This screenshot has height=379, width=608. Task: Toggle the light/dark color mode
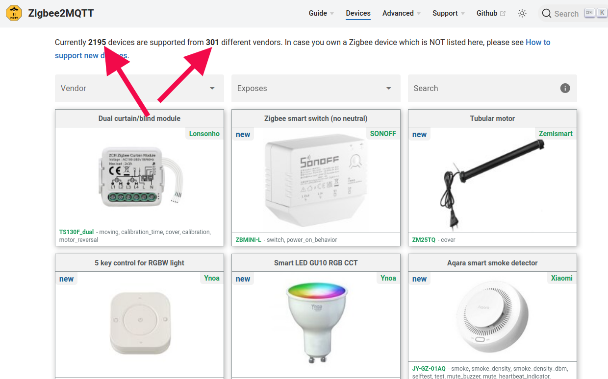point(522,13)
